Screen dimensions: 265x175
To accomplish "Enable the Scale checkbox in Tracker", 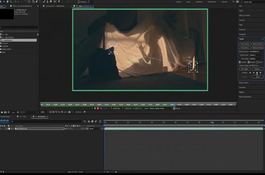I will 257,62.
